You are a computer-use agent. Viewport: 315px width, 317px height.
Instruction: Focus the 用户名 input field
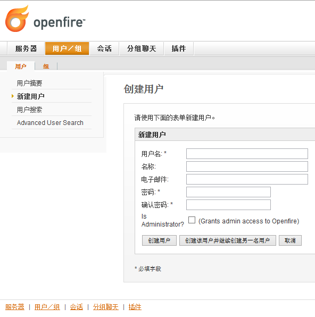click(x=247, y=154)
